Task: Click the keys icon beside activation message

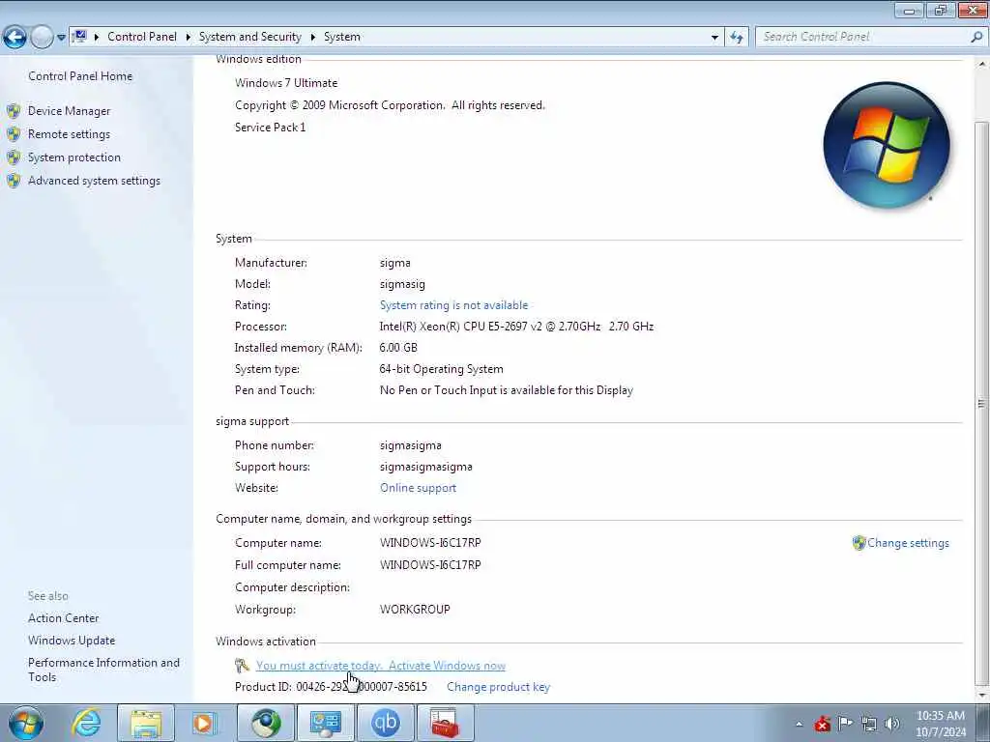Action: coord(242,665)
